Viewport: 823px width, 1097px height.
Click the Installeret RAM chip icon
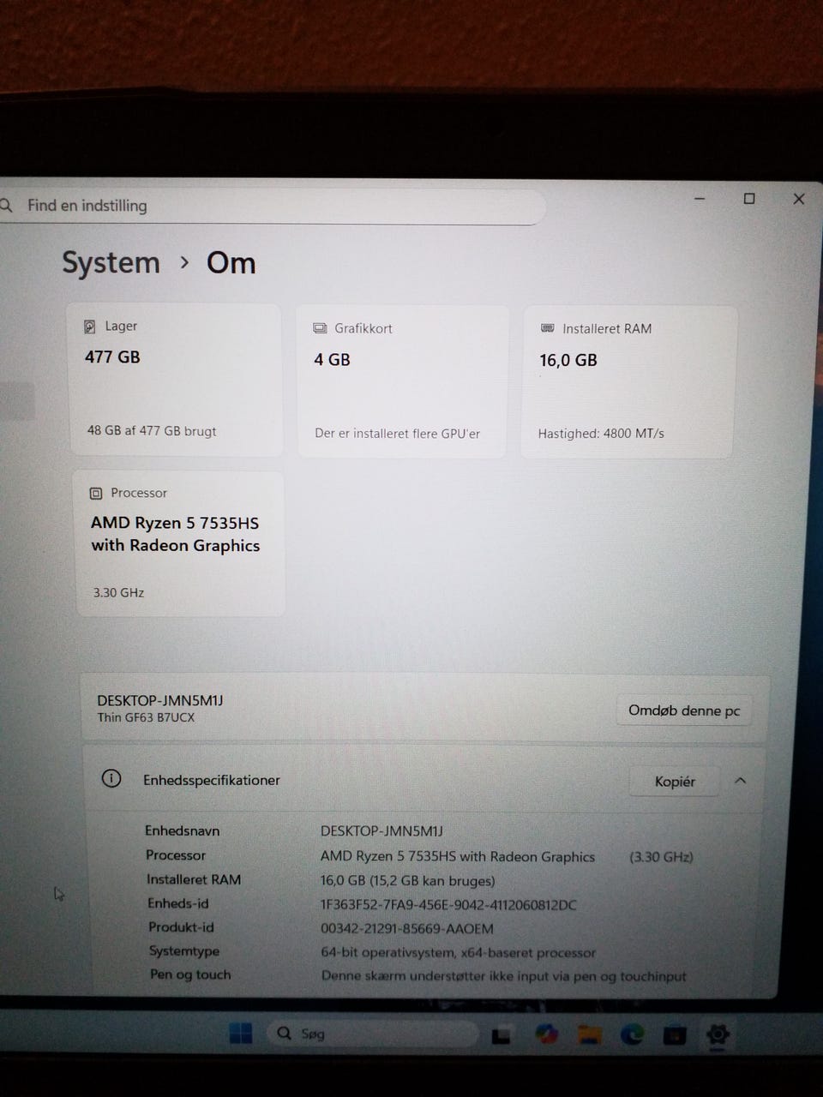(548, 328)
